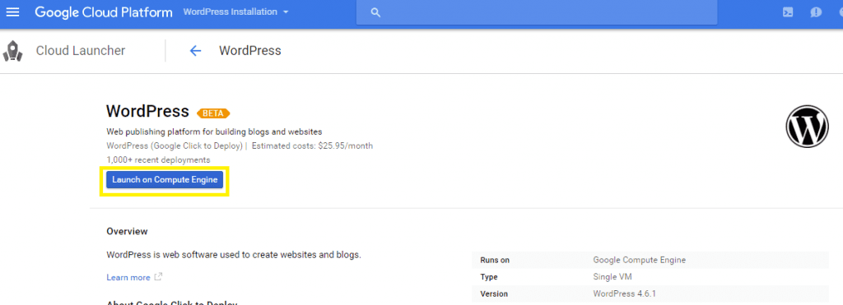The image size is (843, 305).
Task: Launch on Compute Engine button
Action: point(165,180)
